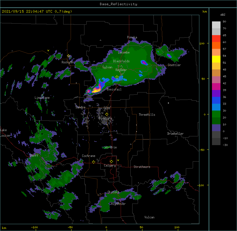
Task: Click the yellow diamond marker above Calgary label
Action: click(x=111, y=162)
